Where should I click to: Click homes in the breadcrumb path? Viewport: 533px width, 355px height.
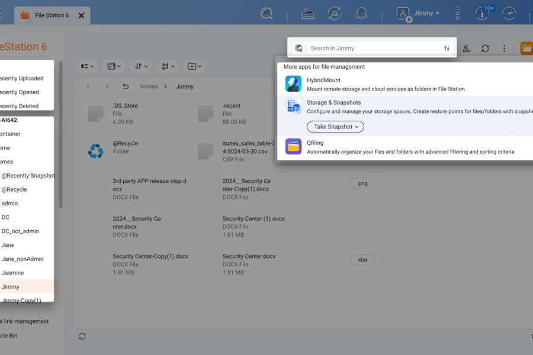[149, 86]
